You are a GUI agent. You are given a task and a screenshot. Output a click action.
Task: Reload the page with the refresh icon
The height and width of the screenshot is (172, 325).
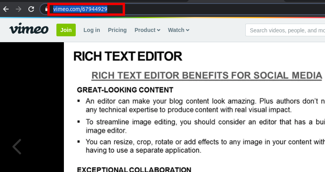(31, 9)
